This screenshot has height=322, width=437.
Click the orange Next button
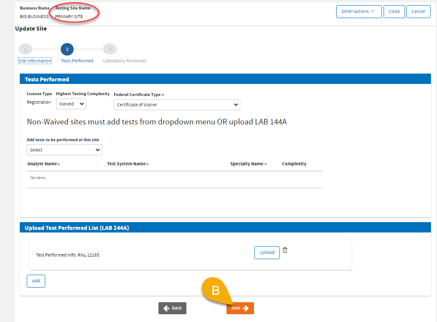click(240, 308)
